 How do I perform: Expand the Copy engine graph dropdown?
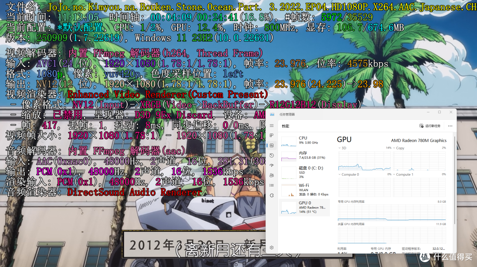pos(394,148)
